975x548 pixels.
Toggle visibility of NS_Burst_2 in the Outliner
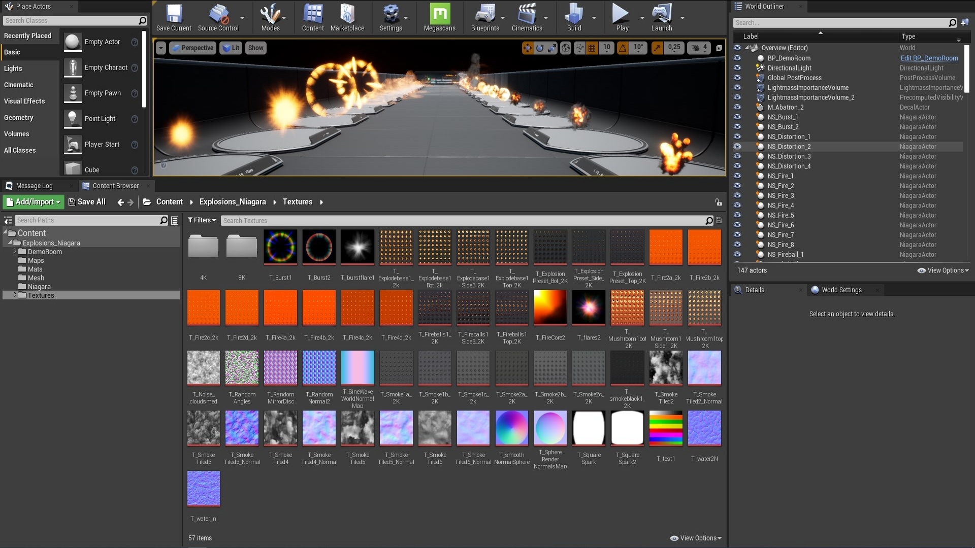coord(737,127)
